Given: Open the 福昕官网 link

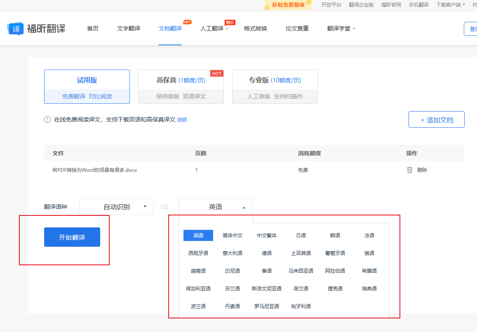Looking at the screenshot, I should pos(391,5).
